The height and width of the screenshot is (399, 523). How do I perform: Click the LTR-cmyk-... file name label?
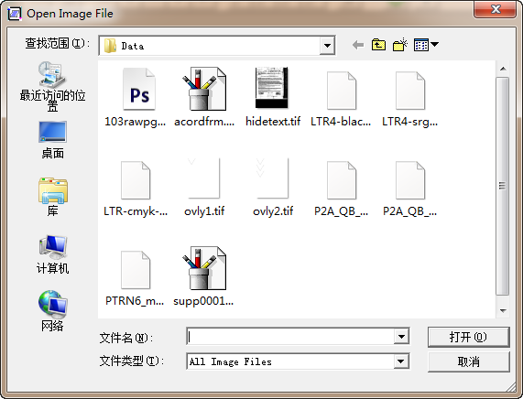[136, 211]
